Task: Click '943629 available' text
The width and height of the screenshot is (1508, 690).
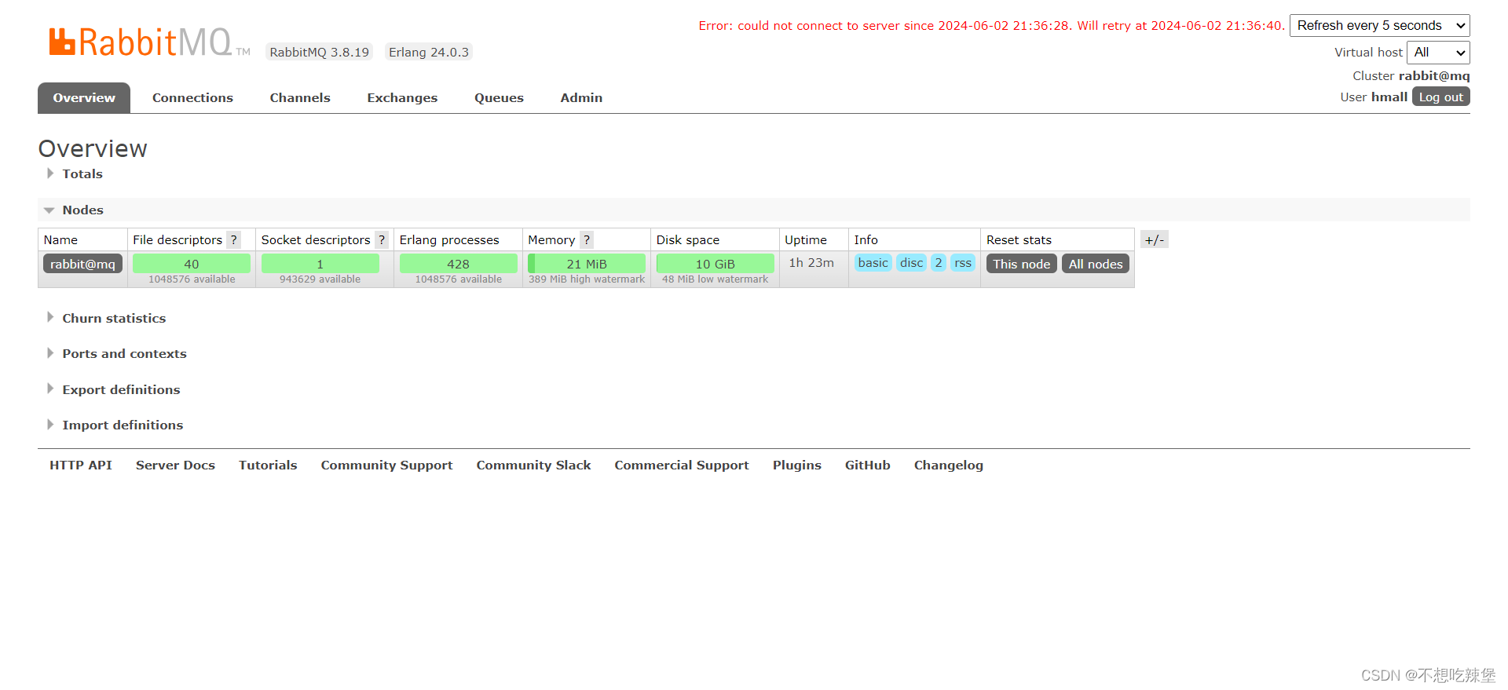Action: [x=320, y=279]
